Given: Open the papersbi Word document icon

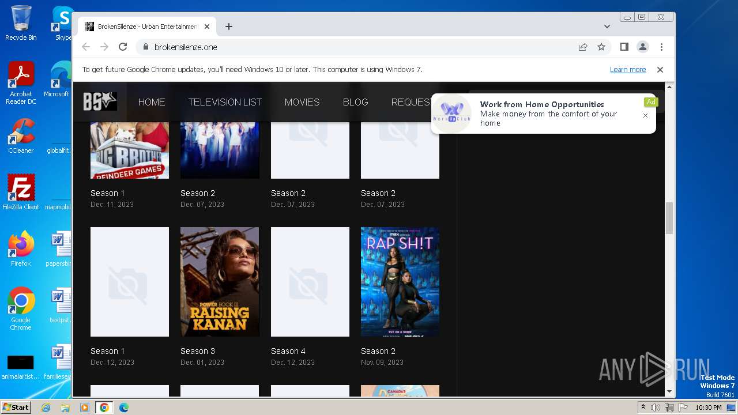Looking at the screenshot, I should 60,249.
